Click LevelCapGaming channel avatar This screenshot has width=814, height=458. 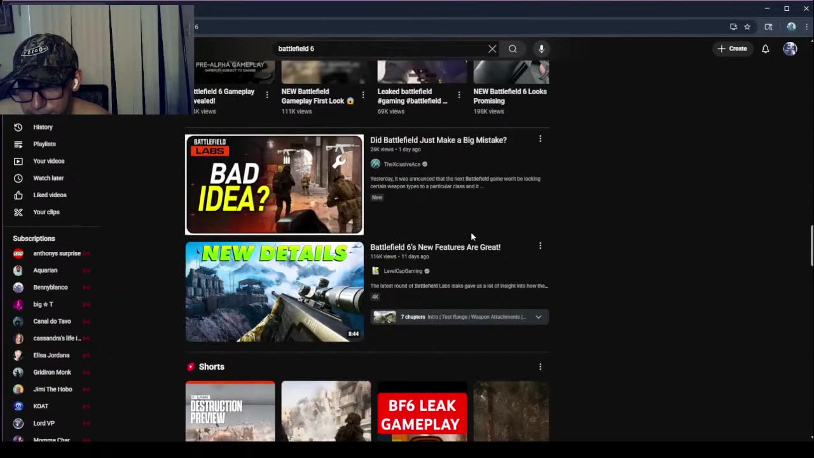point(375,271)
